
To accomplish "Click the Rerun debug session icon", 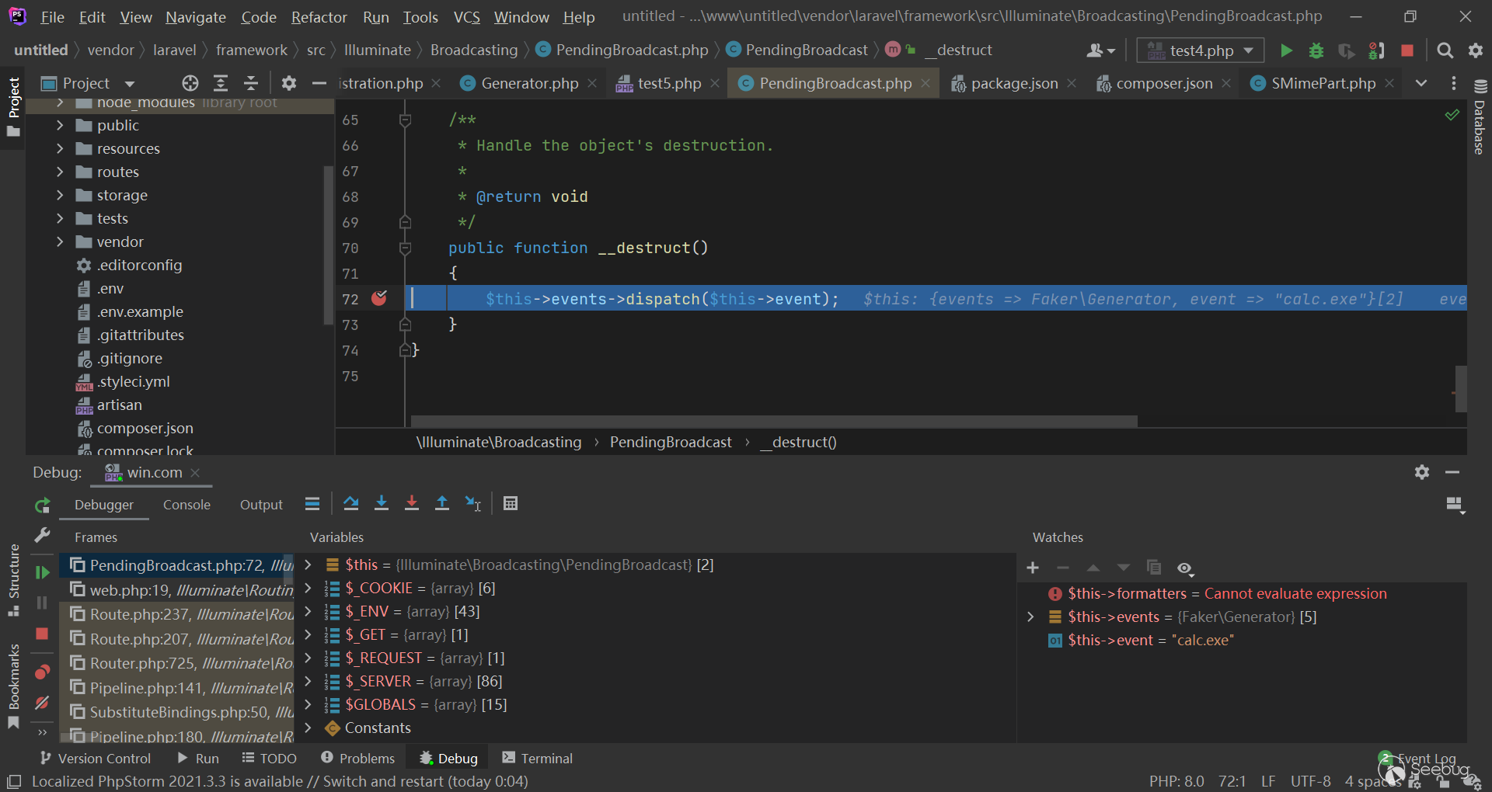I will pos(43,505).
